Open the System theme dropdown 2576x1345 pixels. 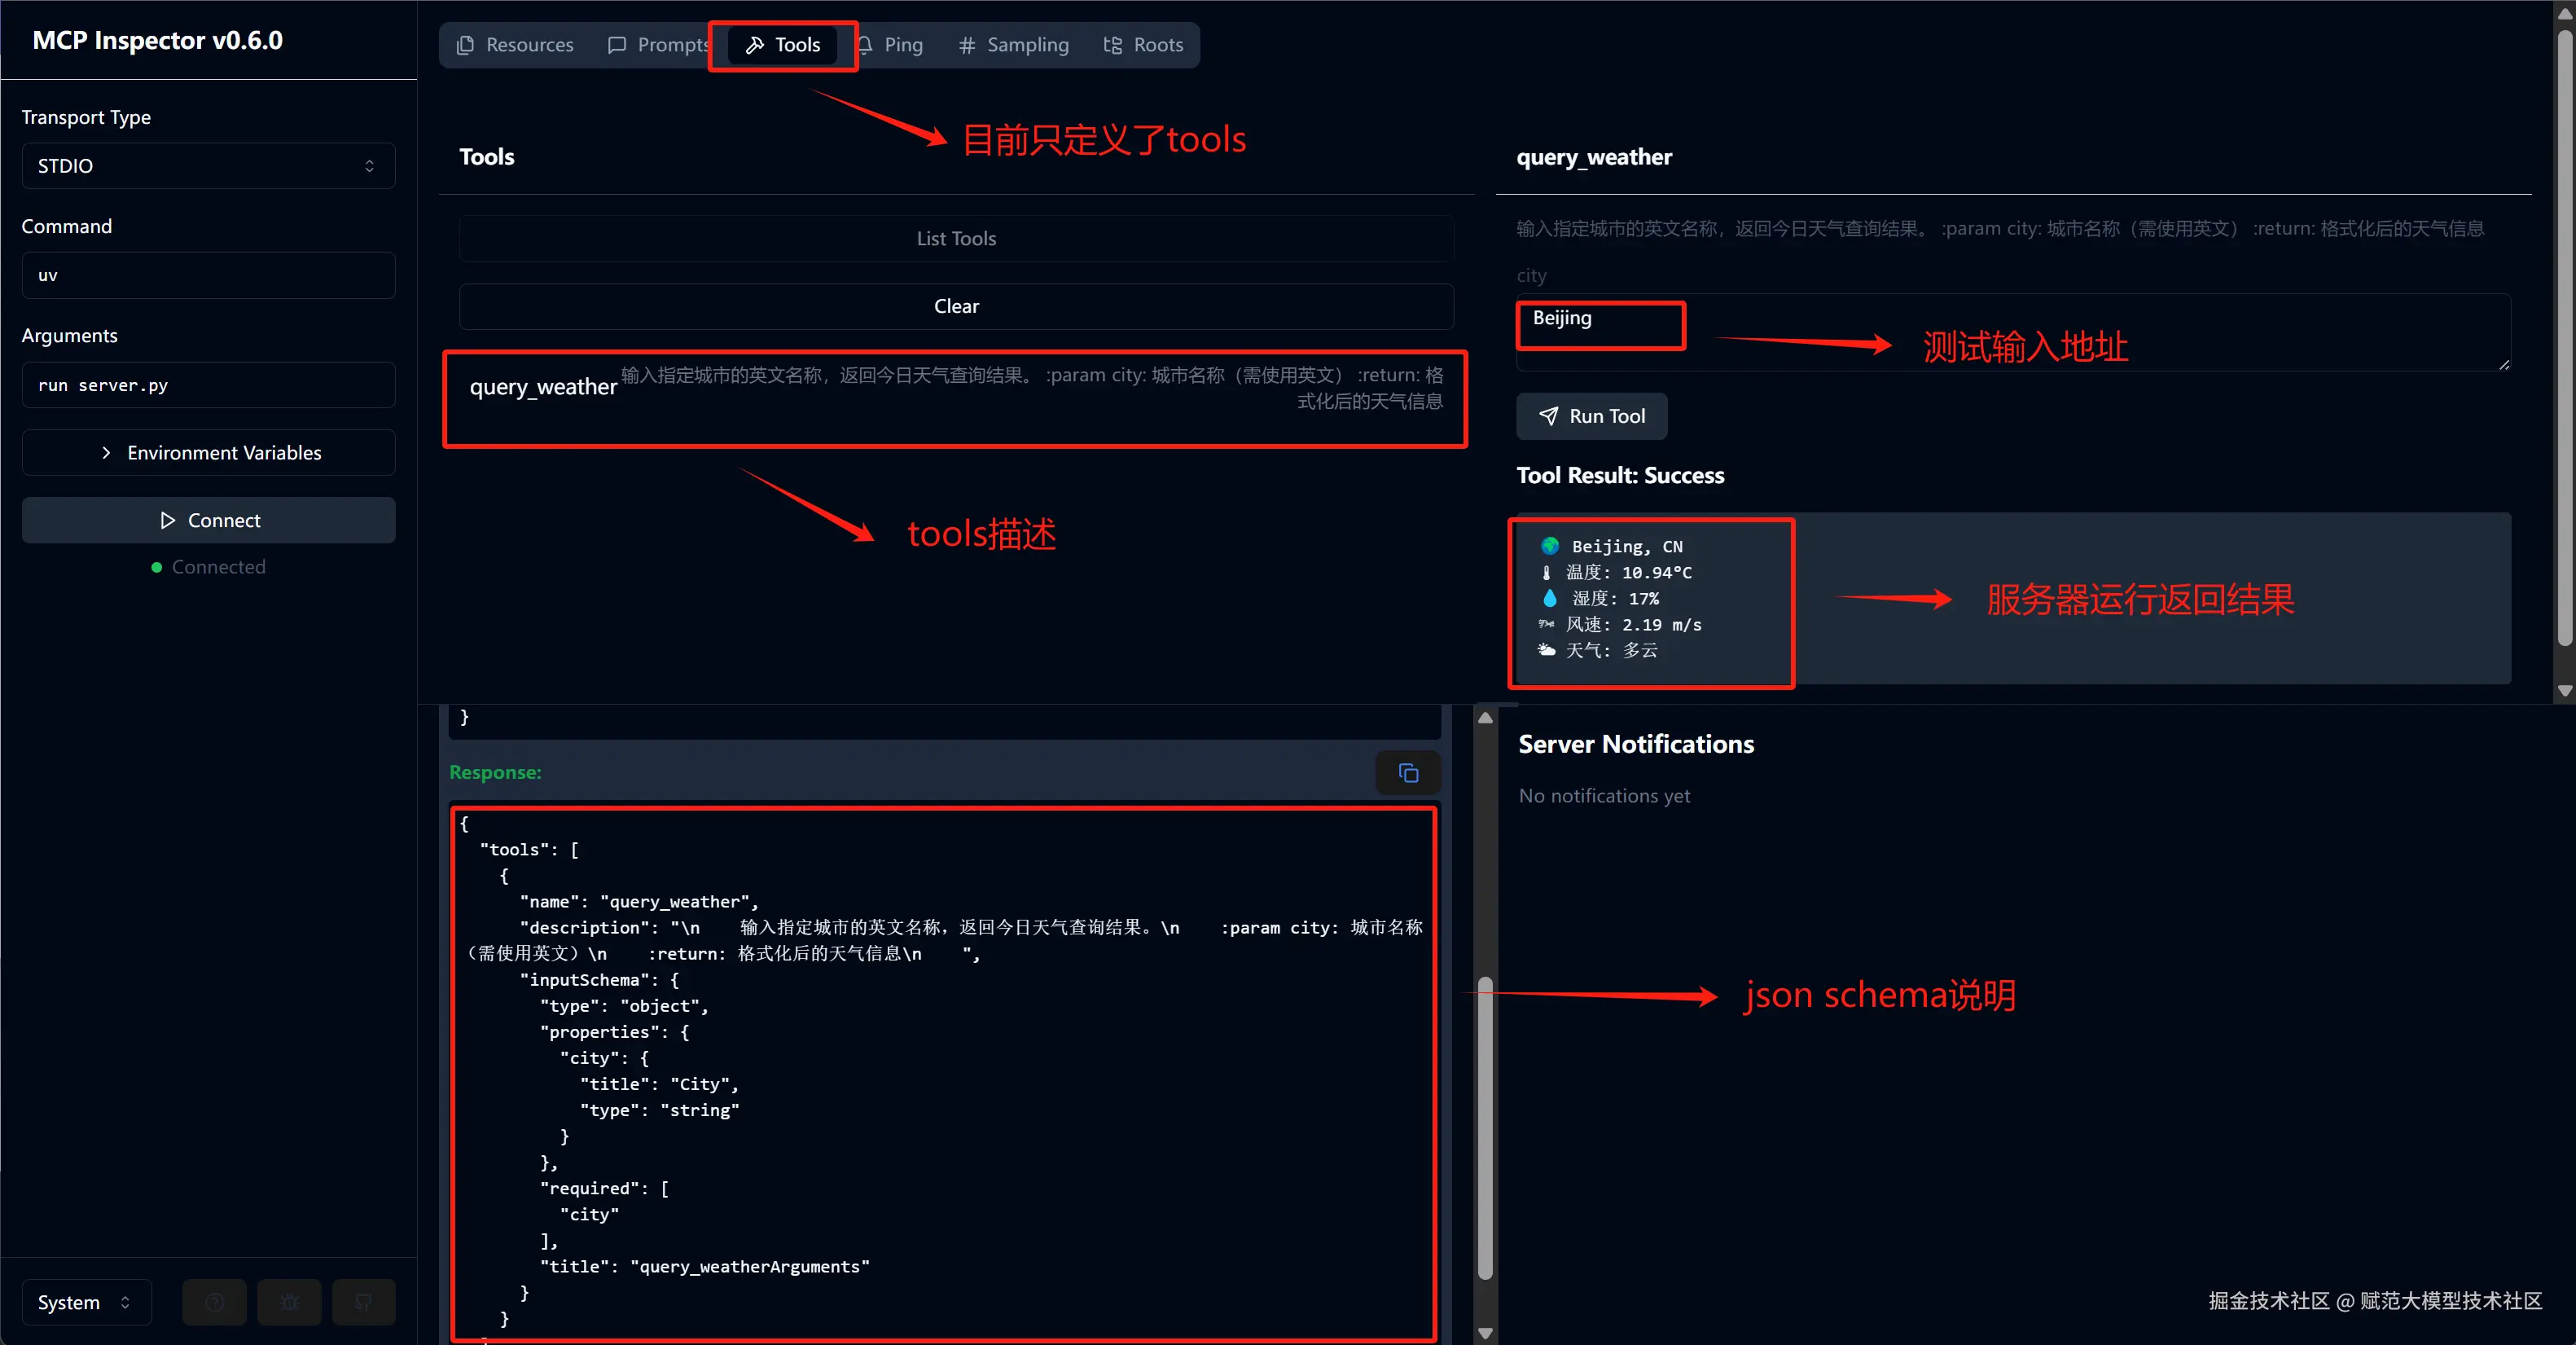[86, 1302]
